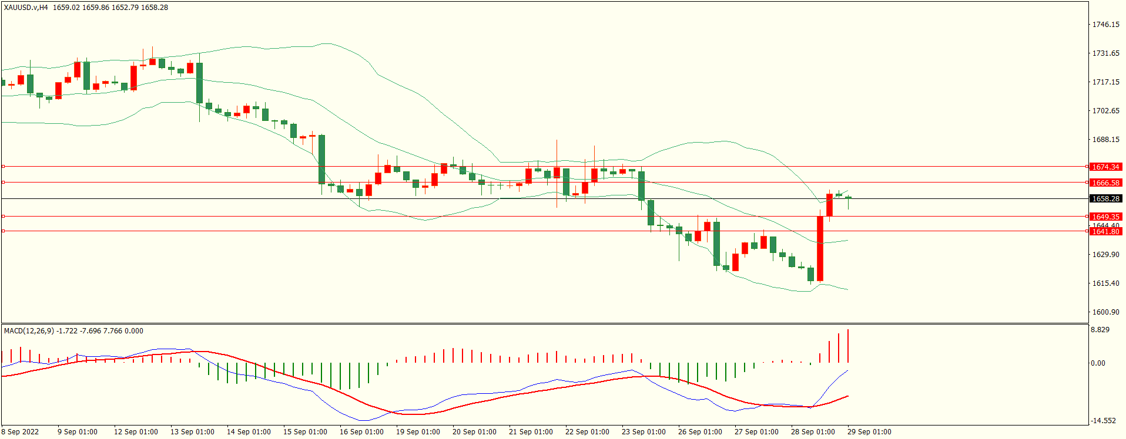Click the 15 Sep 01:00 time label
This screenshot has height=439, width=1126.
[305, 432]
